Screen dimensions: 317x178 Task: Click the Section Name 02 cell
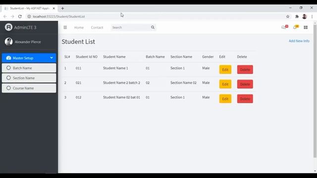pos(183,83)
